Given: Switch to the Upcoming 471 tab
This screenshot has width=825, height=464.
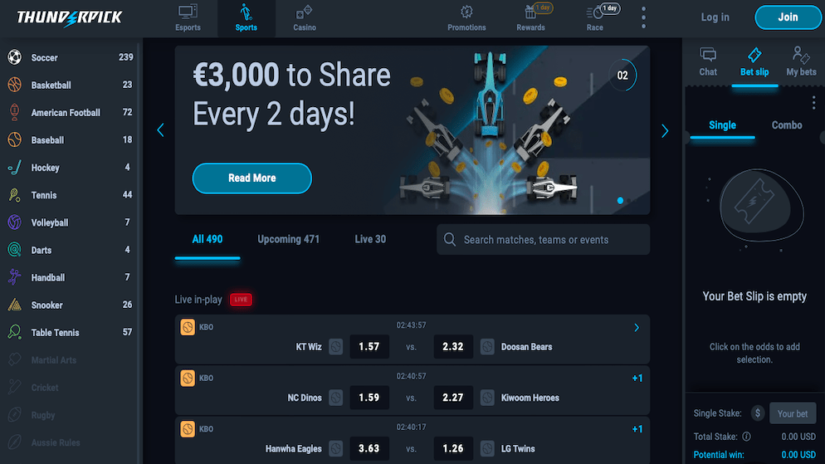Looking at the screenshot, I should 288,239.
